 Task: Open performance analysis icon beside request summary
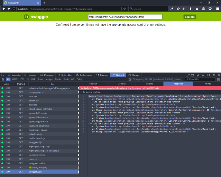pos(130,80)
